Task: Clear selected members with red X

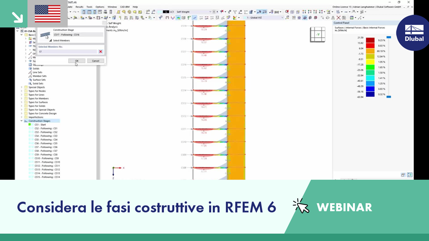Action: pyautogui.click(x=101, y=51)
